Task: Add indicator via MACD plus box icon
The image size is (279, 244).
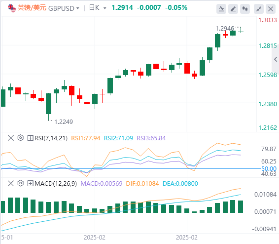Action: tap(30, 183)
